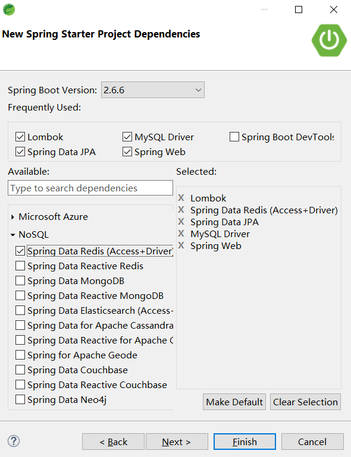Image resolution: width=351 pixels, height=457 pixels.
Task: Tick Spring Data Neo4j checkbox
Action: click(20, 399)
